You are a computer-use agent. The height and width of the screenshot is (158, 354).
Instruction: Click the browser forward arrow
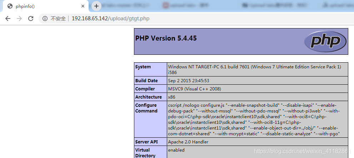[x=19, y=19]
